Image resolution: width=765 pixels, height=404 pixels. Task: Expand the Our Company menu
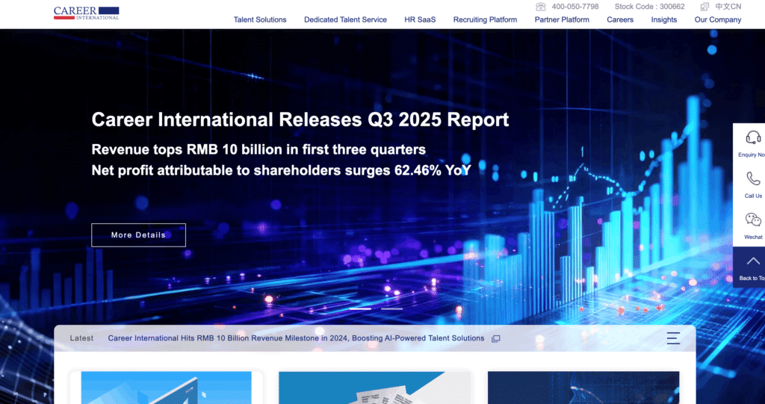coord(718,19)
